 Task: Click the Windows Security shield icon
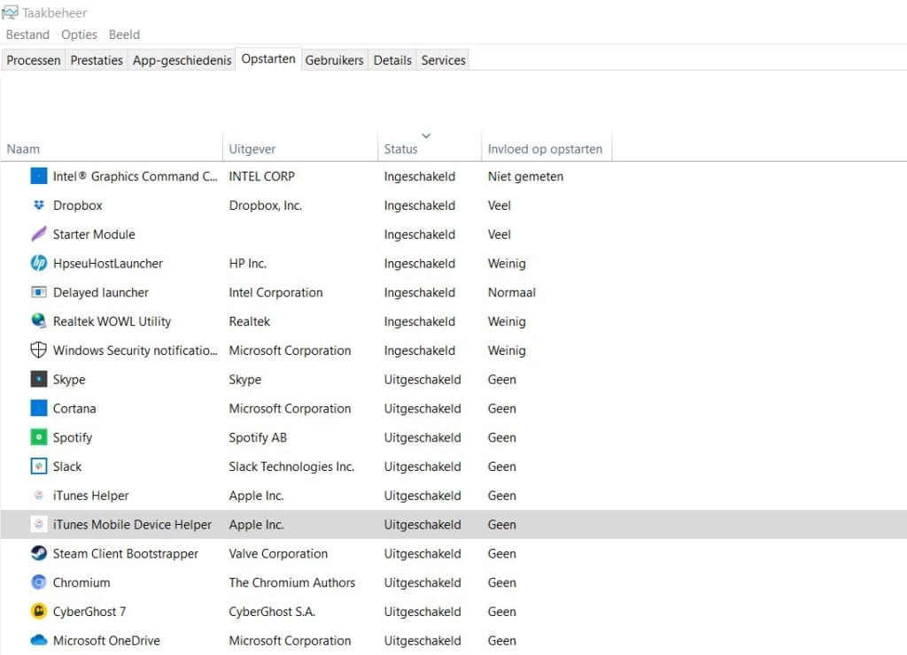click(x=39, y=350)
